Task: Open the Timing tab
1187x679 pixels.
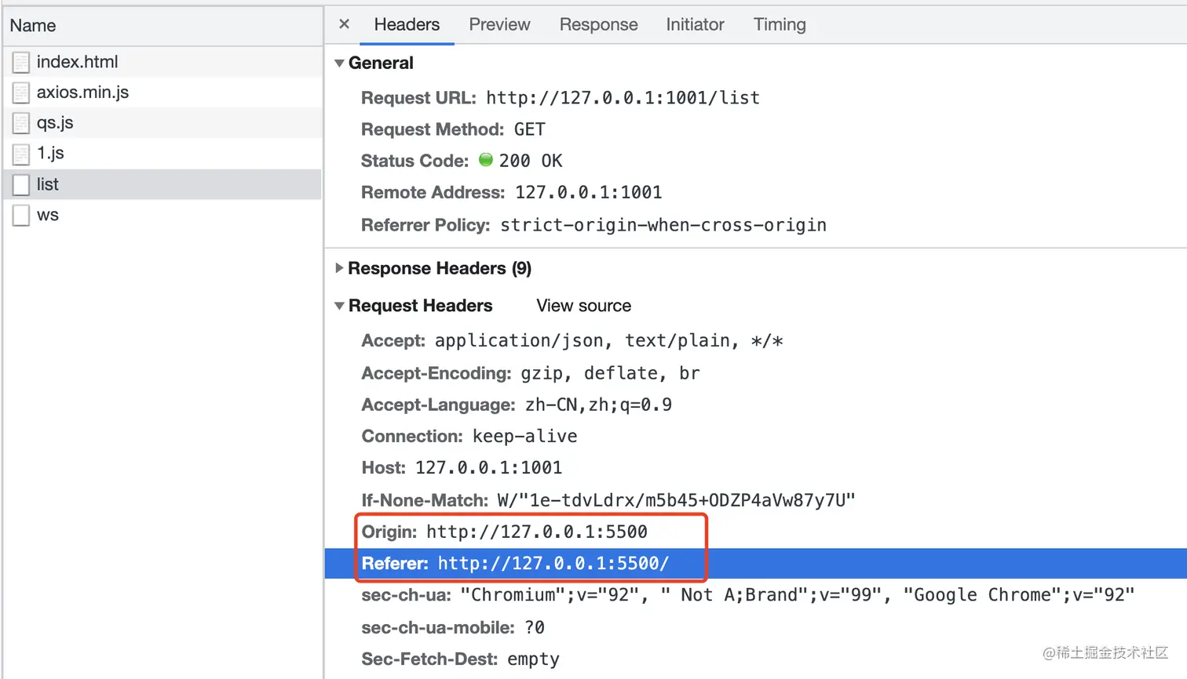Action: pyautogui.click(x=780, y=24)
